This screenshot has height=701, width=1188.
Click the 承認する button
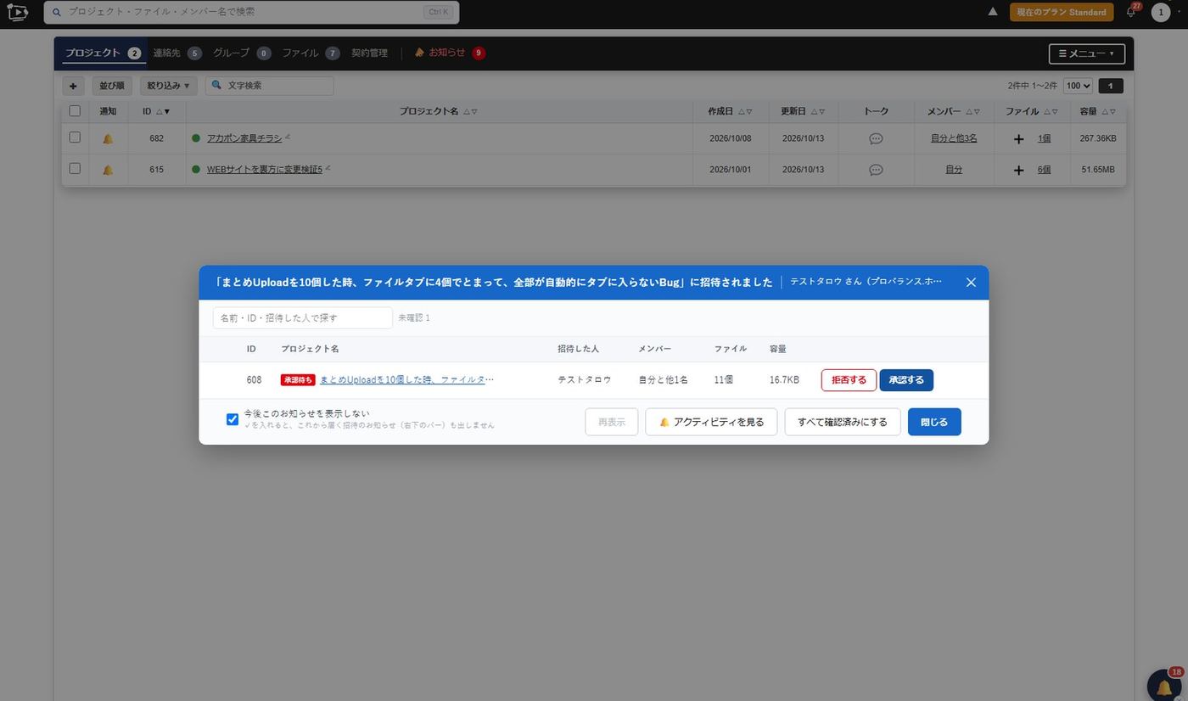(x=906, y=380)
